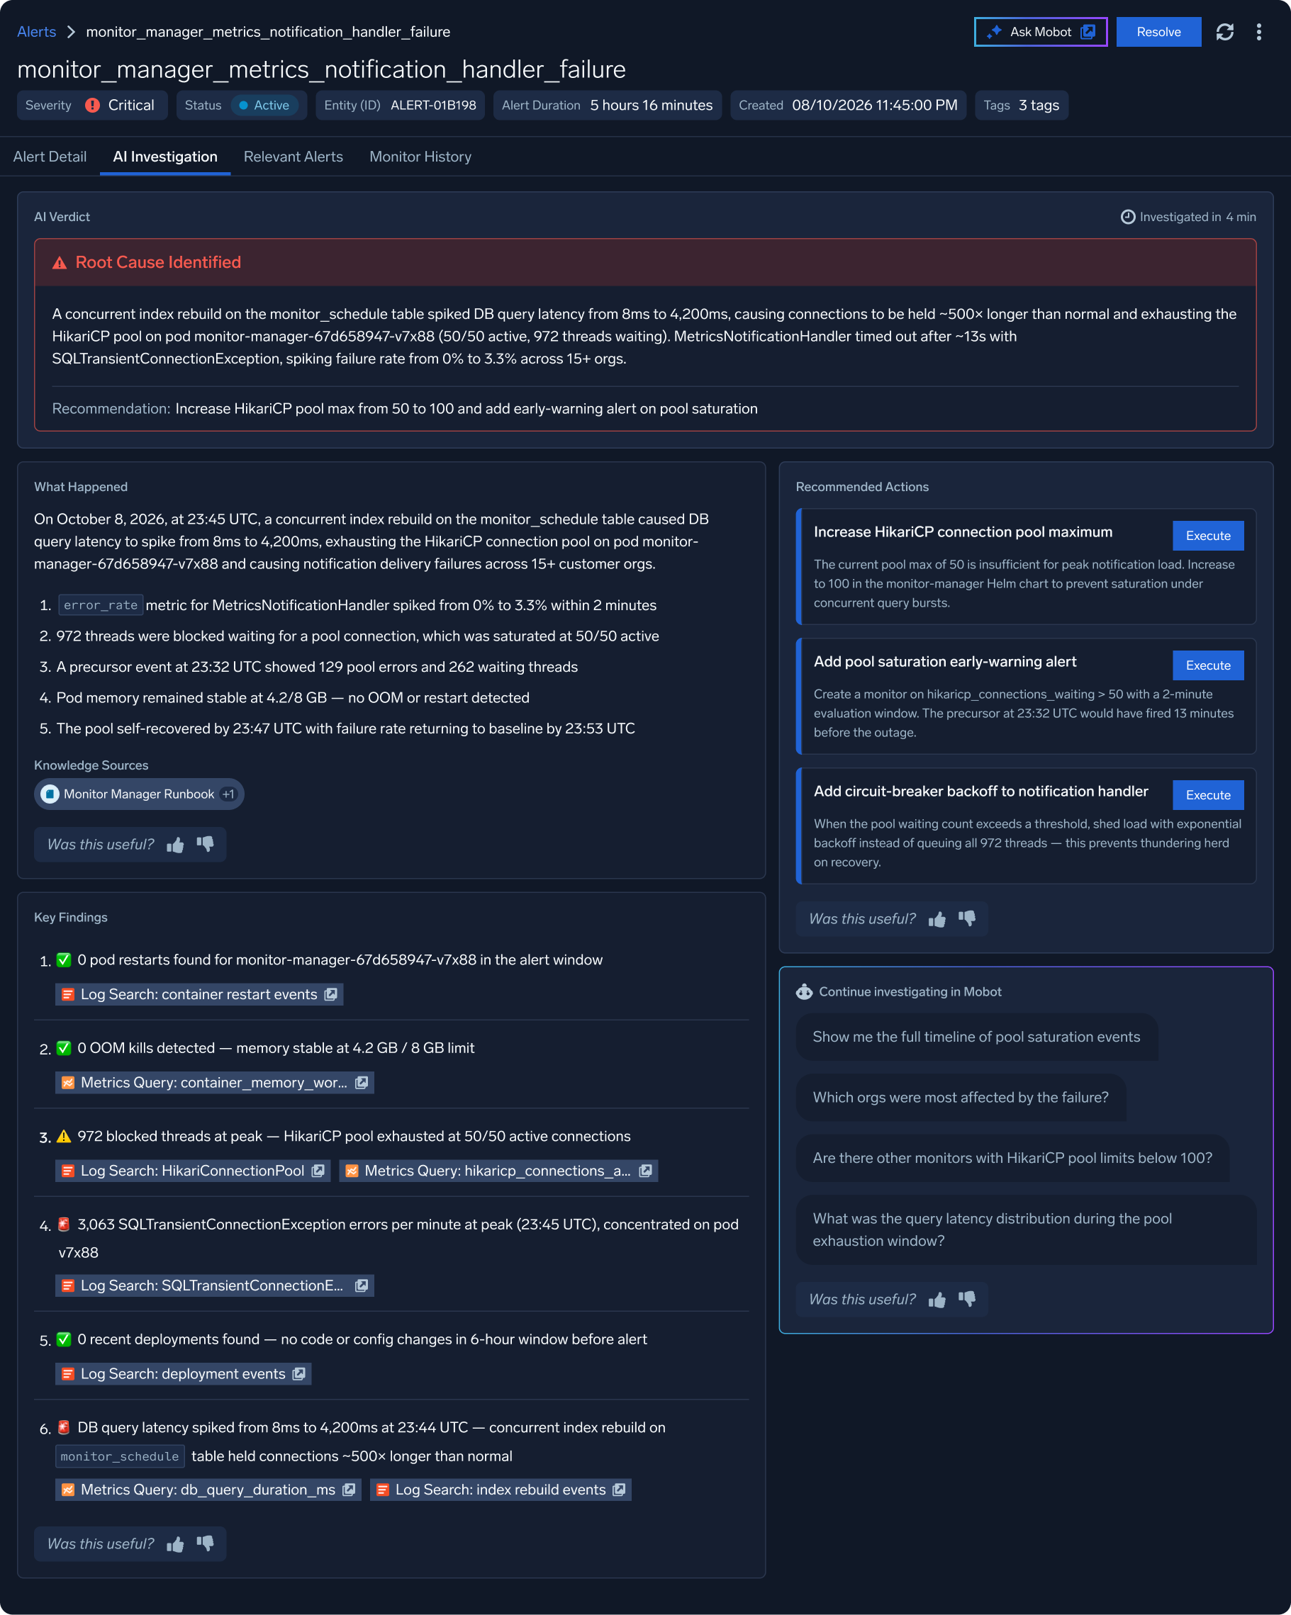This screenshot has height=1615, width=1291.
Task: Thumbs up the What Happened section
Action: click(x=175, y=845)
